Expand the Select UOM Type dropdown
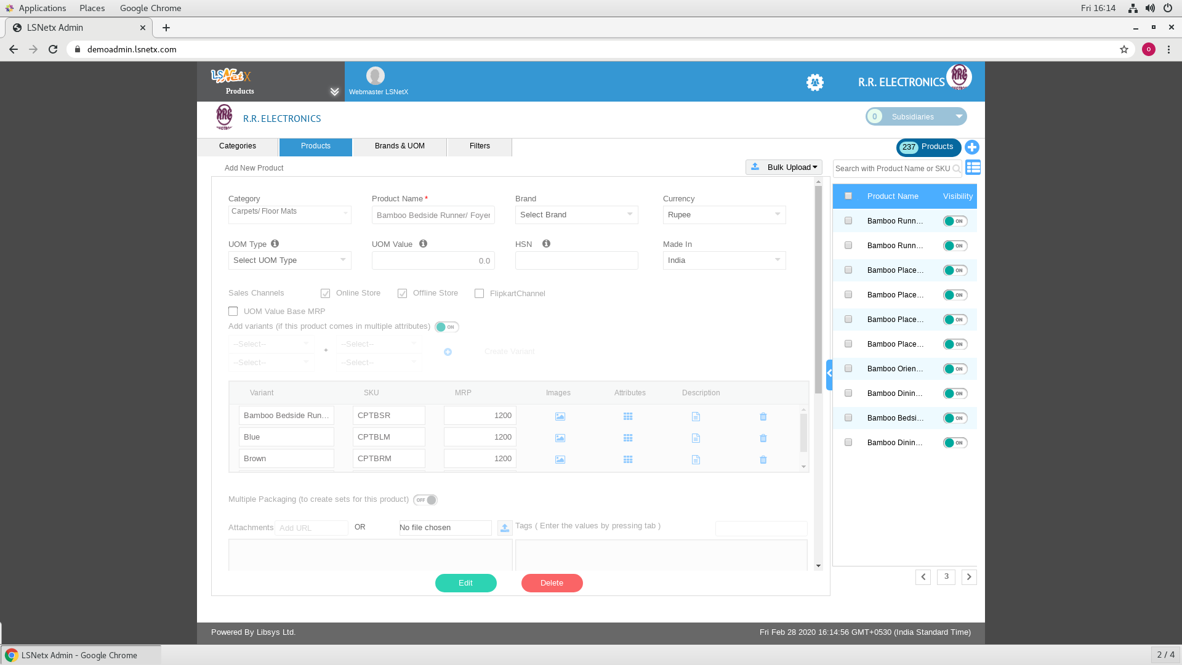 point(289,260)
